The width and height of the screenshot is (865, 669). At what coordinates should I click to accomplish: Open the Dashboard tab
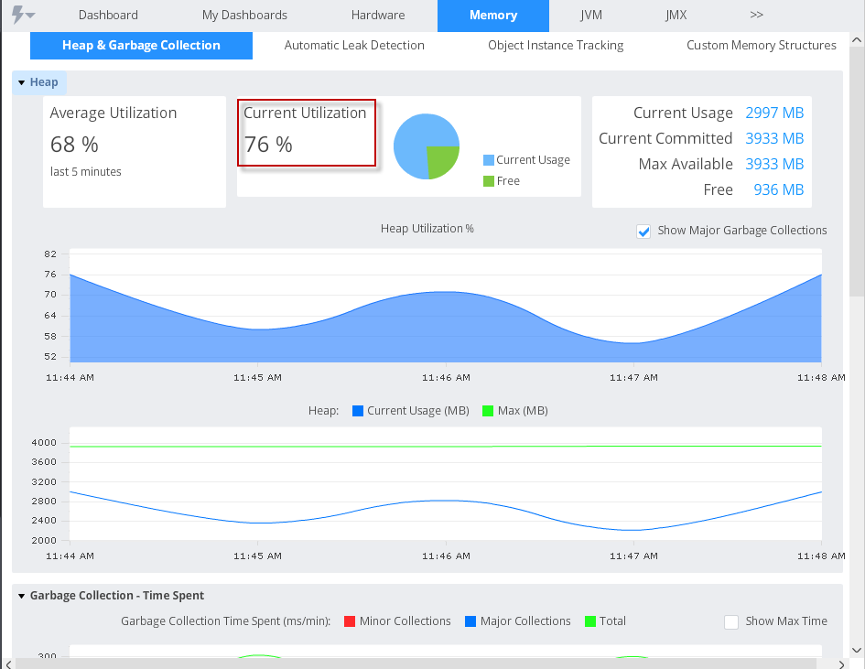[x=108, y=15]
